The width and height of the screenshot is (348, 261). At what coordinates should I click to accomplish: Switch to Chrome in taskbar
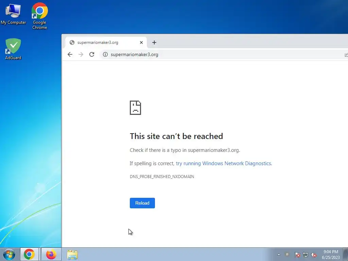[x=29, y=254]
